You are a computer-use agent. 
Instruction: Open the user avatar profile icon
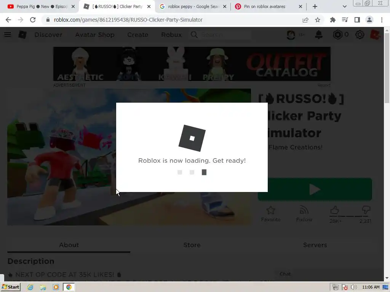coord(291,35)
